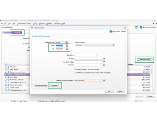Tick the checkbox for Coco L Construction

[6, 85]
